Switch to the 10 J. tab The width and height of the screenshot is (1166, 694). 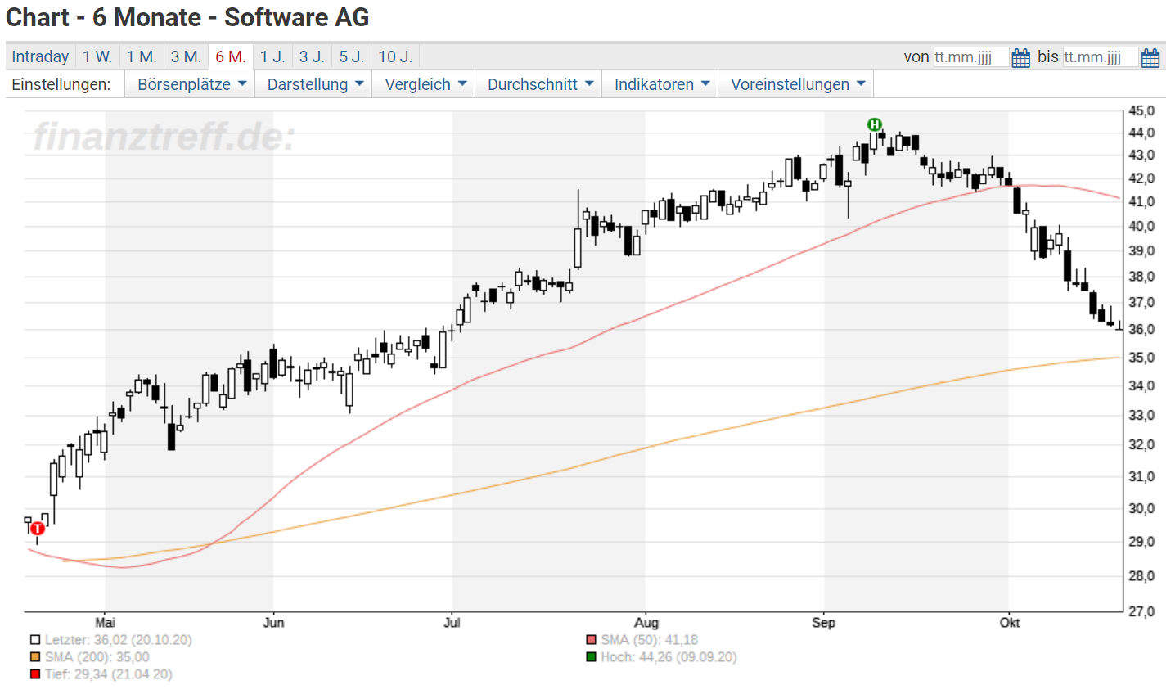[395, 56]
